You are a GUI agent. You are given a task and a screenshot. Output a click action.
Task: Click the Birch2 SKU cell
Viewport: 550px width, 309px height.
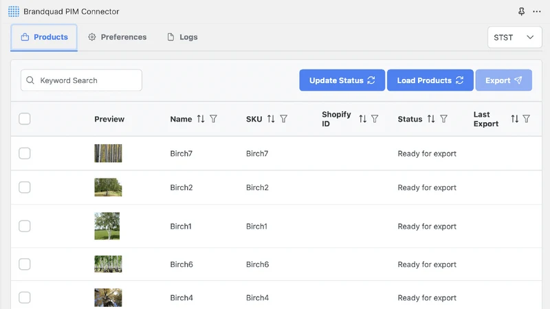coord(257,187)
